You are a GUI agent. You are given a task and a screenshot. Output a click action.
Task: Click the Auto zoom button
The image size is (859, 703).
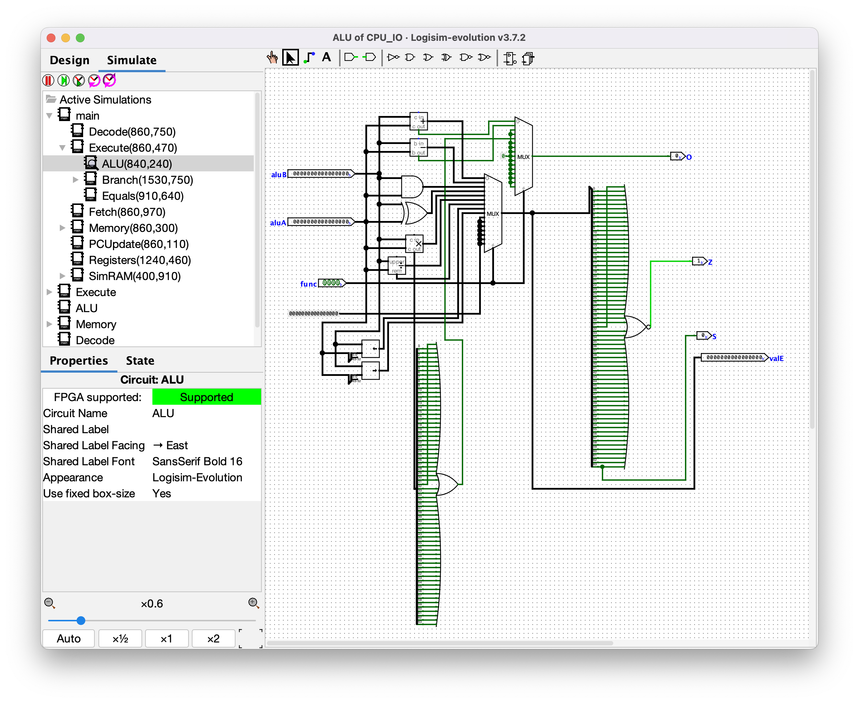click(69, 638)
